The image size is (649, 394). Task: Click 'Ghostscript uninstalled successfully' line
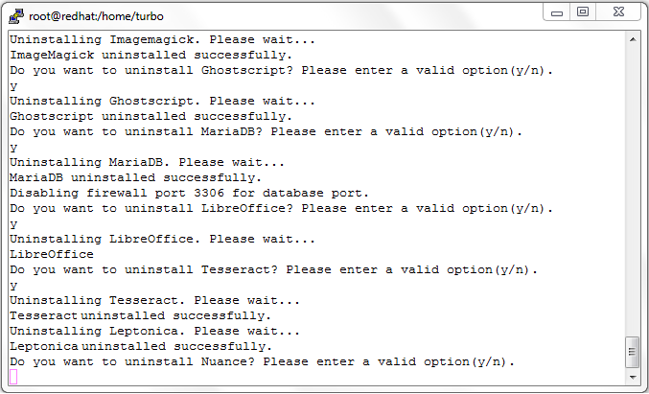click(x=151, y=116)
